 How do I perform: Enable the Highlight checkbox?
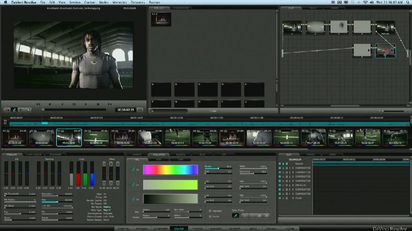click(210, 211)
